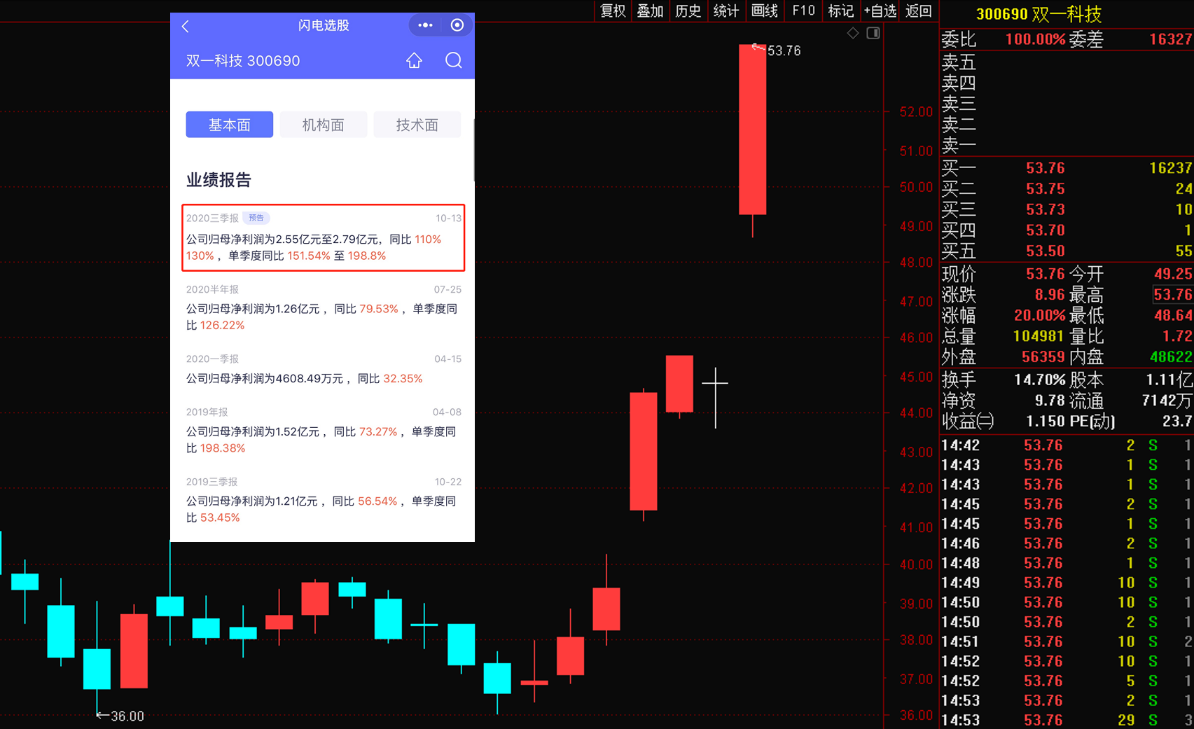Click 叠加 in the top toolbar
Viewport: 1194px width, 729px height.
(x=651, y=11)
